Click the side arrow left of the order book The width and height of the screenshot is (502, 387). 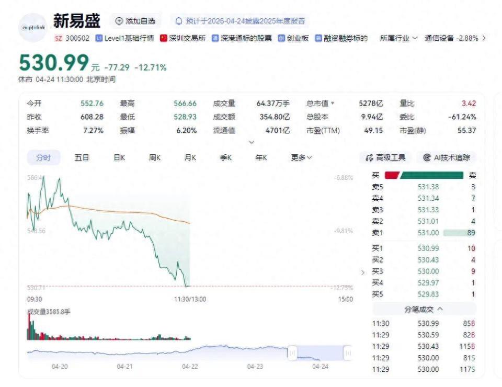tap(363, 272)
